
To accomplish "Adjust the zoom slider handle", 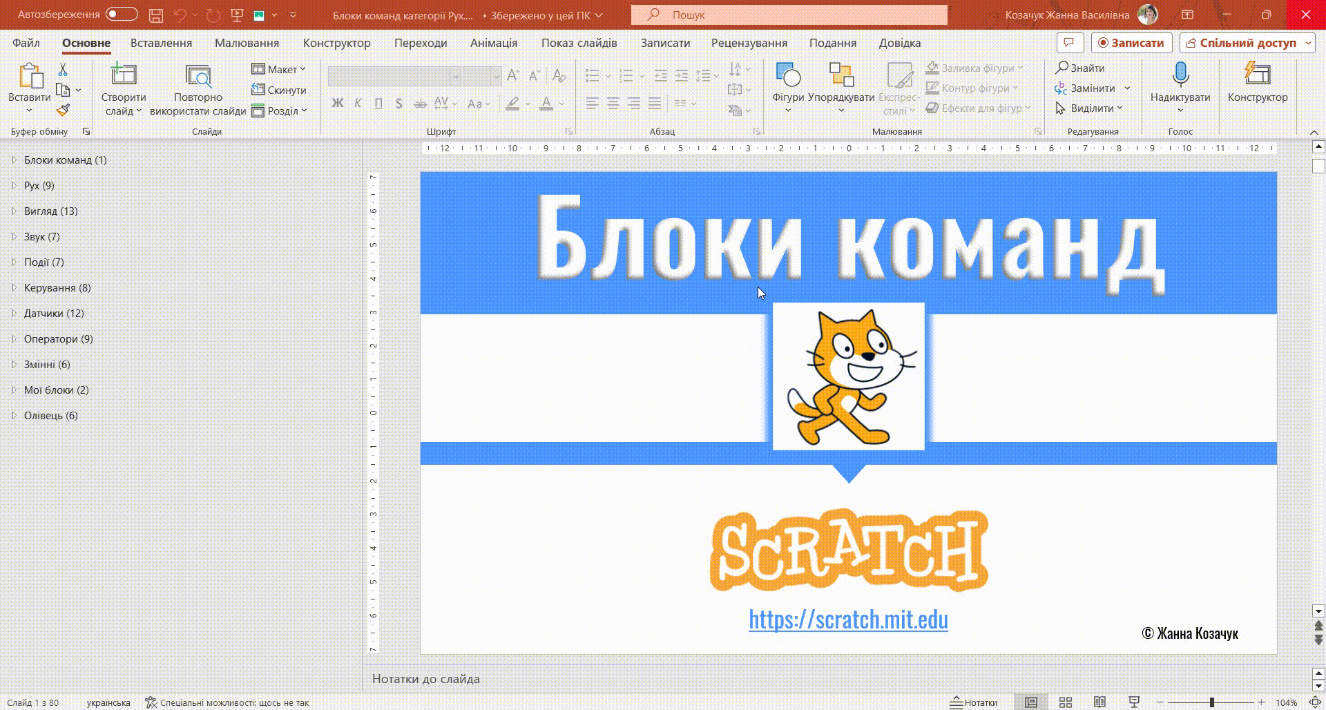I will coord(1211,702).
